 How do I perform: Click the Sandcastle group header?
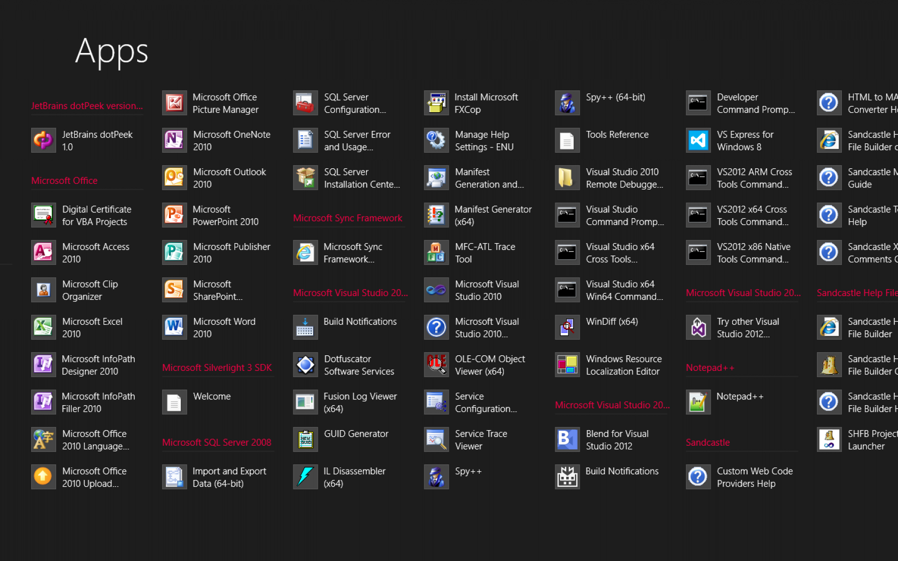pos(708,443)
